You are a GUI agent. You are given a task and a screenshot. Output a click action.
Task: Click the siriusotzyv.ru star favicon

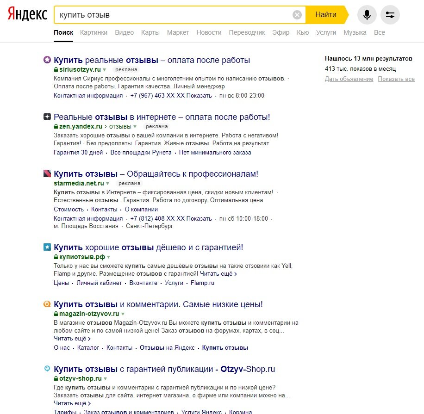(x=47, y=60)
